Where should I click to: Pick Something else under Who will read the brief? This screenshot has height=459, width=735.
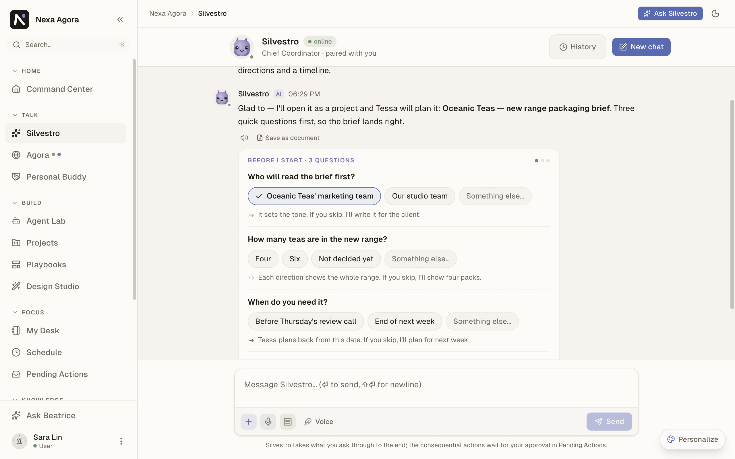click(x=495, y=196)
